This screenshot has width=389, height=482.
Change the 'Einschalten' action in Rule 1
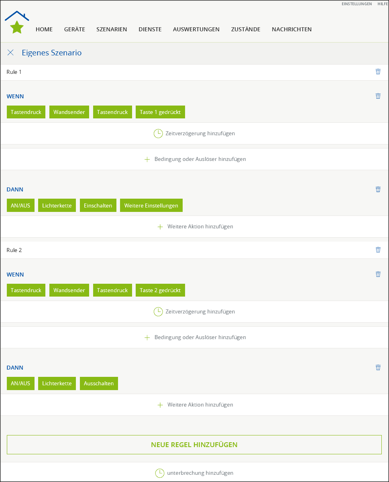pyautogui.click(x=98, y=205)
